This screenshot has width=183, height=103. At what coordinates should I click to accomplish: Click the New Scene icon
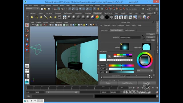pyautogui.click(x=42, y=9)
